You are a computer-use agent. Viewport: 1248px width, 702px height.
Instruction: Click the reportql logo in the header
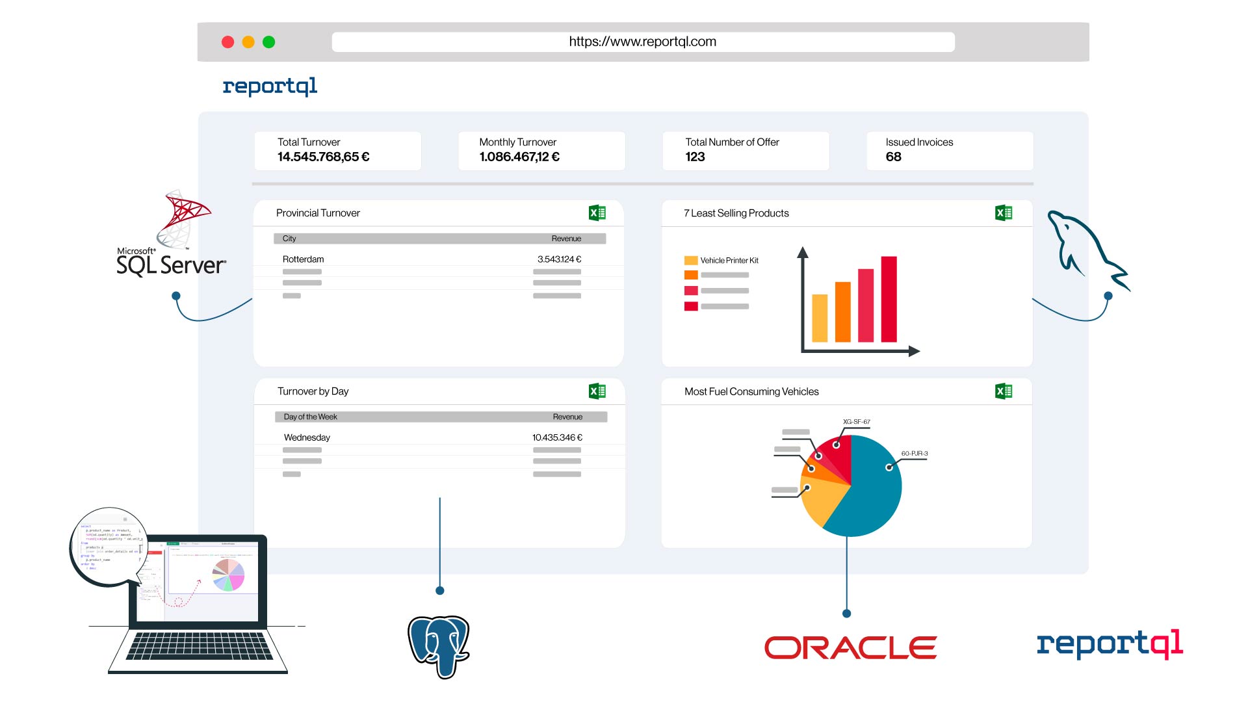(x=270, y=85)
